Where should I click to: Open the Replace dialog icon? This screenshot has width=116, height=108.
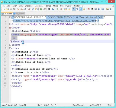point(53,9)
